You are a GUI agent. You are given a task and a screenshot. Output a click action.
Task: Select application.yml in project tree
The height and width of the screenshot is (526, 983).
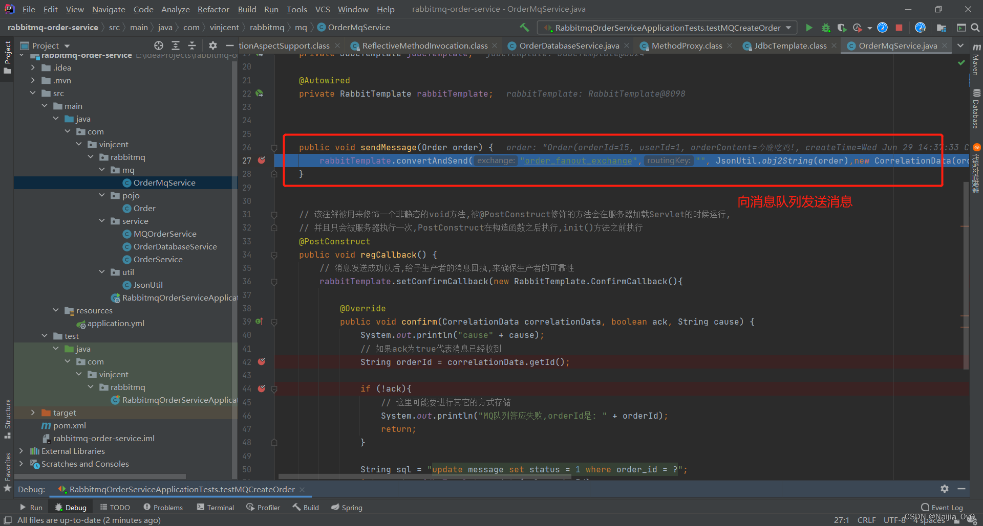click(x=116, y=323)
